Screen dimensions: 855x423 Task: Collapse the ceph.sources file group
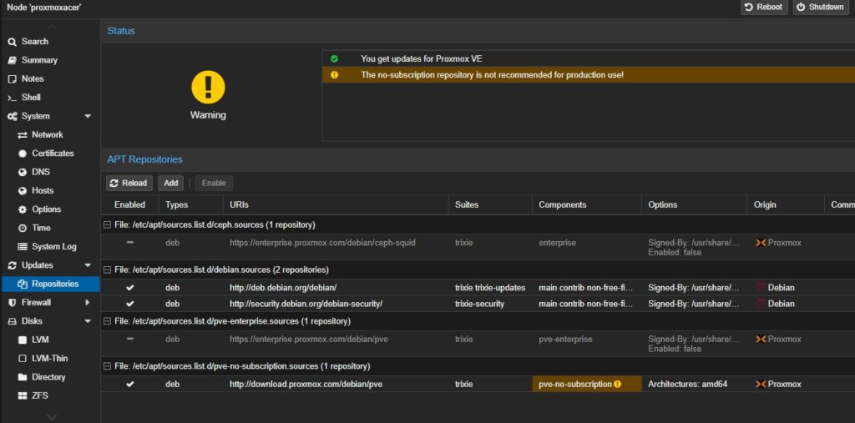(108, 224)
